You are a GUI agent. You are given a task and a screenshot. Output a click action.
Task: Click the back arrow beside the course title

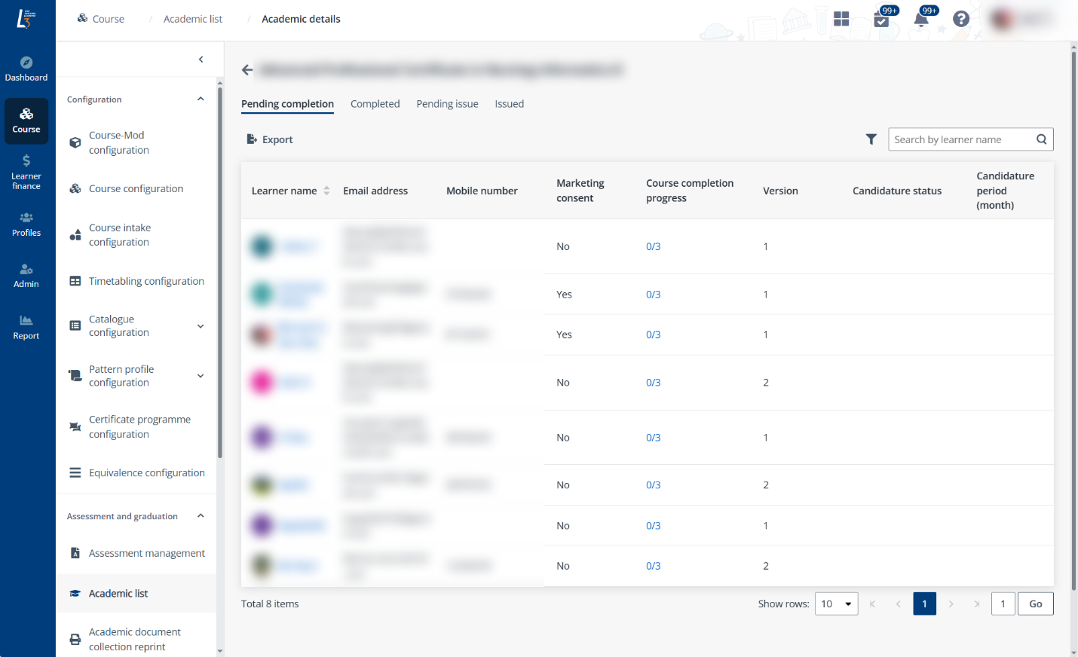click(247, 70)
